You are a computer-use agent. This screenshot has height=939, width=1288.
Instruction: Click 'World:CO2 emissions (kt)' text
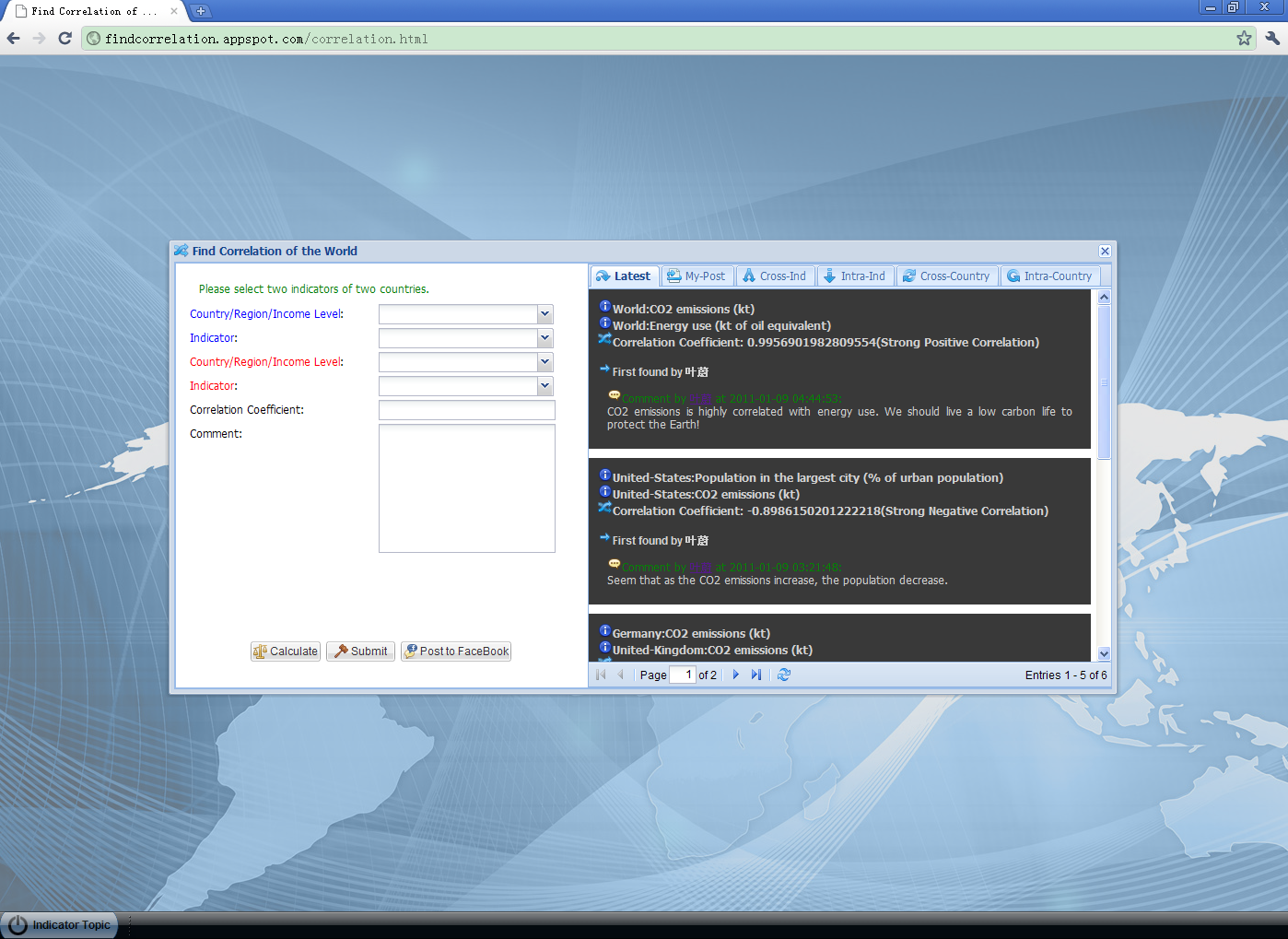tap(684, 310)
